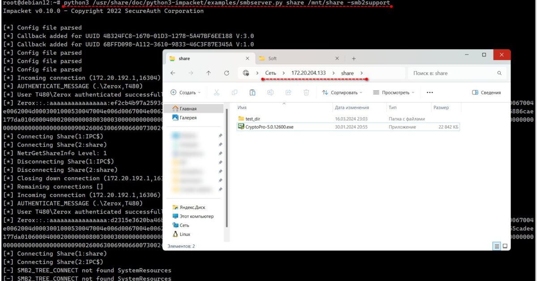Select the Rename toolbar icon
The width and height of the screenshot is (537, 281).
point(270,92)
